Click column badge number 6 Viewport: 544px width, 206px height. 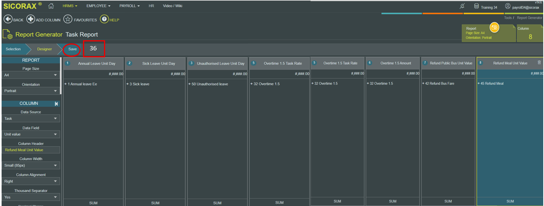370,63
